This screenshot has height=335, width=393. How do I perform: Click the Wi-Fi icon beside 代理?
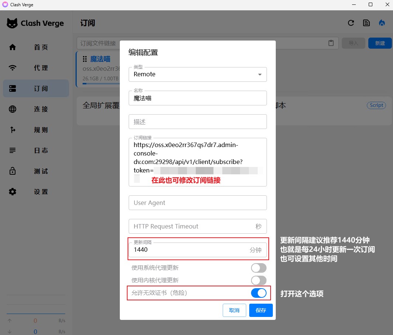pos(13,68)
